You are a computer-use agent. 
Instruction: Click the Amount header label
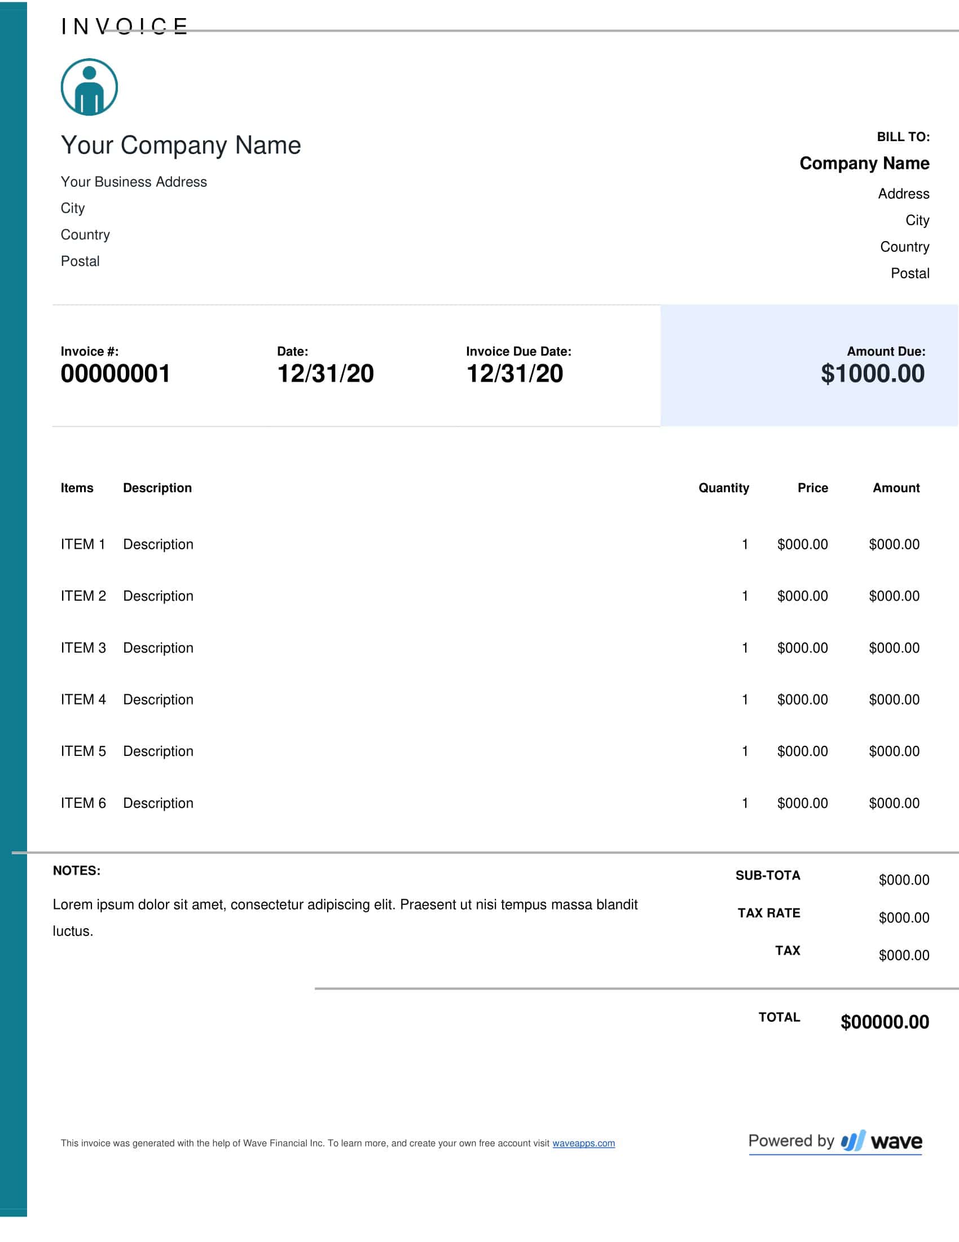896,487
